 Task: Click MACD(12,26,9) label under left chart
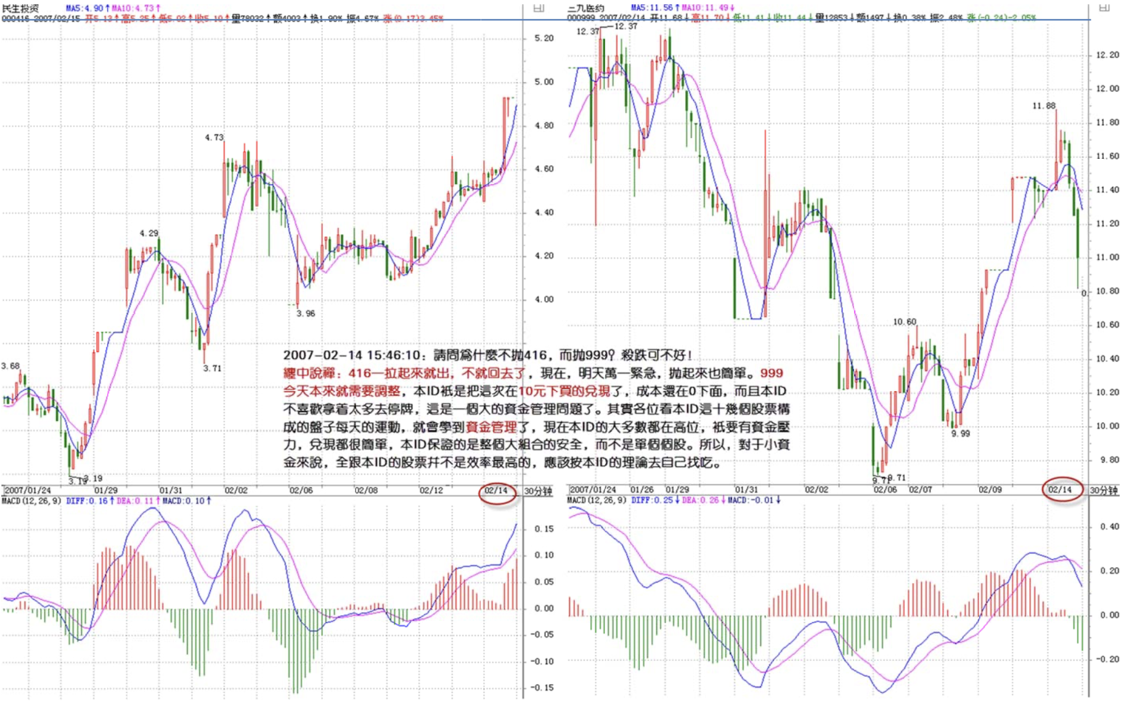click(x=31, y=501)
